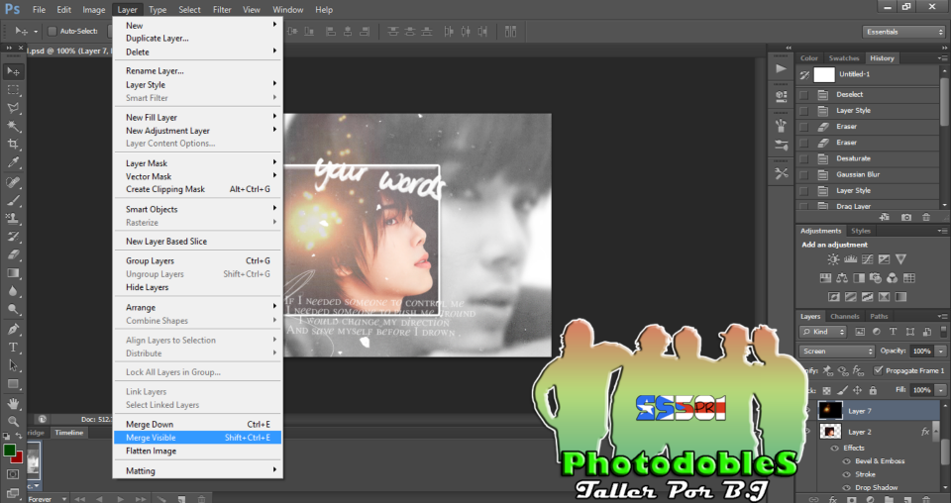The height and width of the screenshot is (503, 951).
Task: Select the Magic Wand tool
Action: click(x=13, y=126)
